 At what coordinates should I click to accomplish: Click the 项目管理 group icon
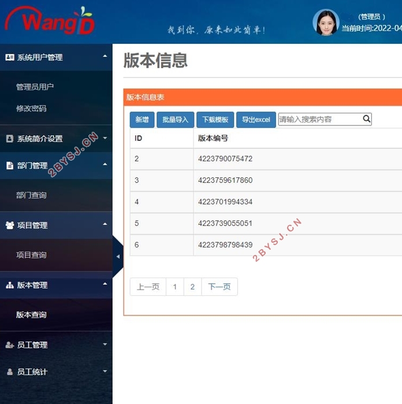click(10, 225)
